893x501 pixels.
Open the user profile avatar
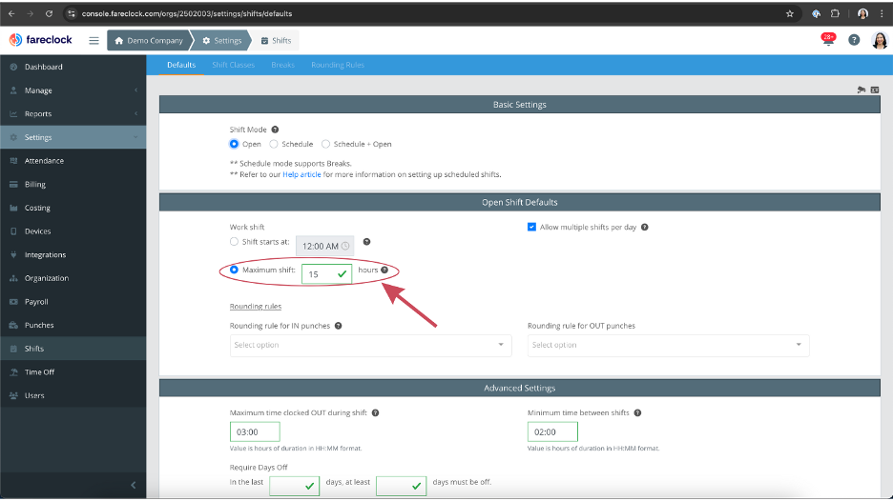880,40
